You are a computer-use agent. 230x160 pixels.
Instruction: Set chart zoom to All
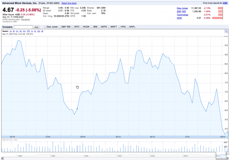(42, 31)
